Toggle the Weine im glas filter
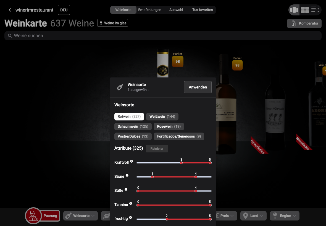Screen dimensions: 326x226 pyautogui.click(x=113, y=23)
